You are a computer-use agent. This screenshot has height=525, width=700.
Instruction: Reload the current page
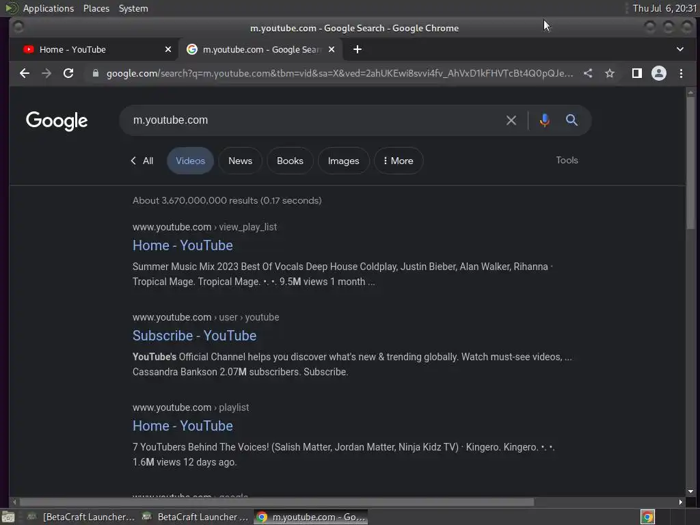pyautogui.click(x=68, y=73)
